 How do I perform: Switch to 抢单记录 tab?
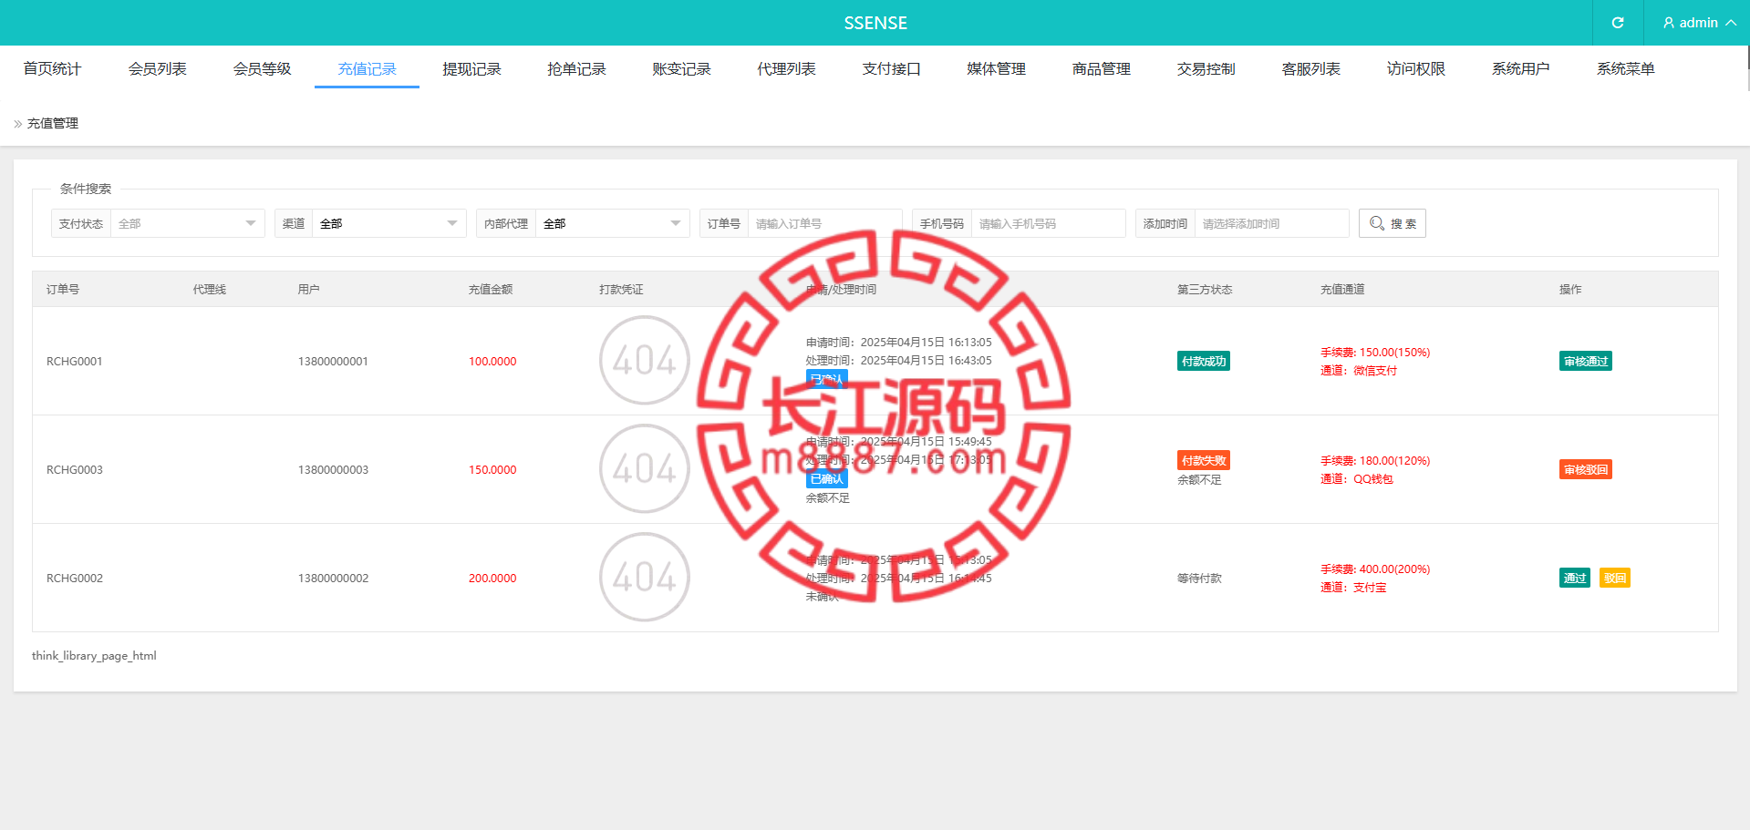coord(576,69)
